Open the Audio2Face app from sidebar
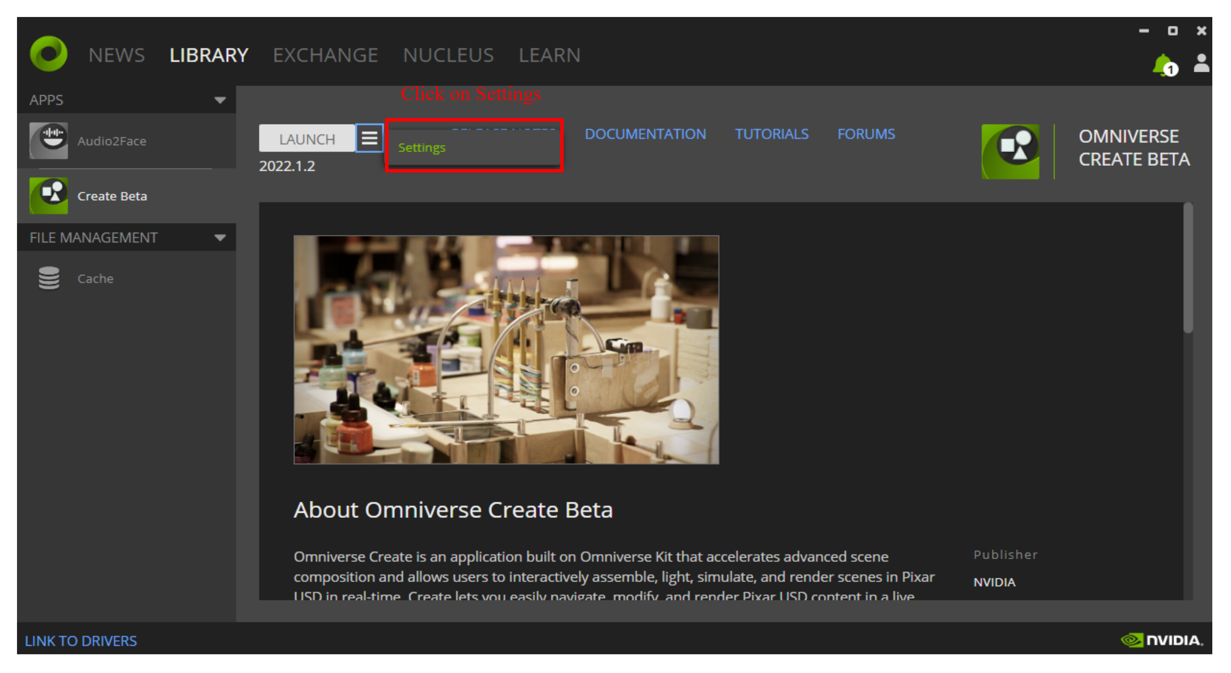The width and height of the screenshot is (1231, 673). (112, 141)
